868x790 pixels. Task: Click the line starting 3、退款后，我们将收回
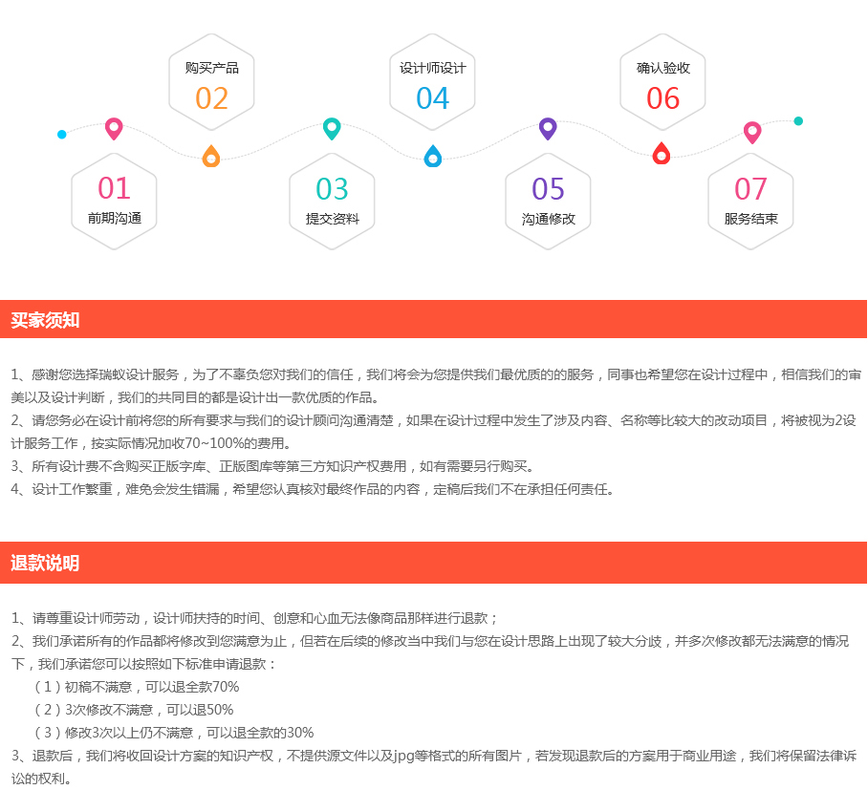coord(434,756)
